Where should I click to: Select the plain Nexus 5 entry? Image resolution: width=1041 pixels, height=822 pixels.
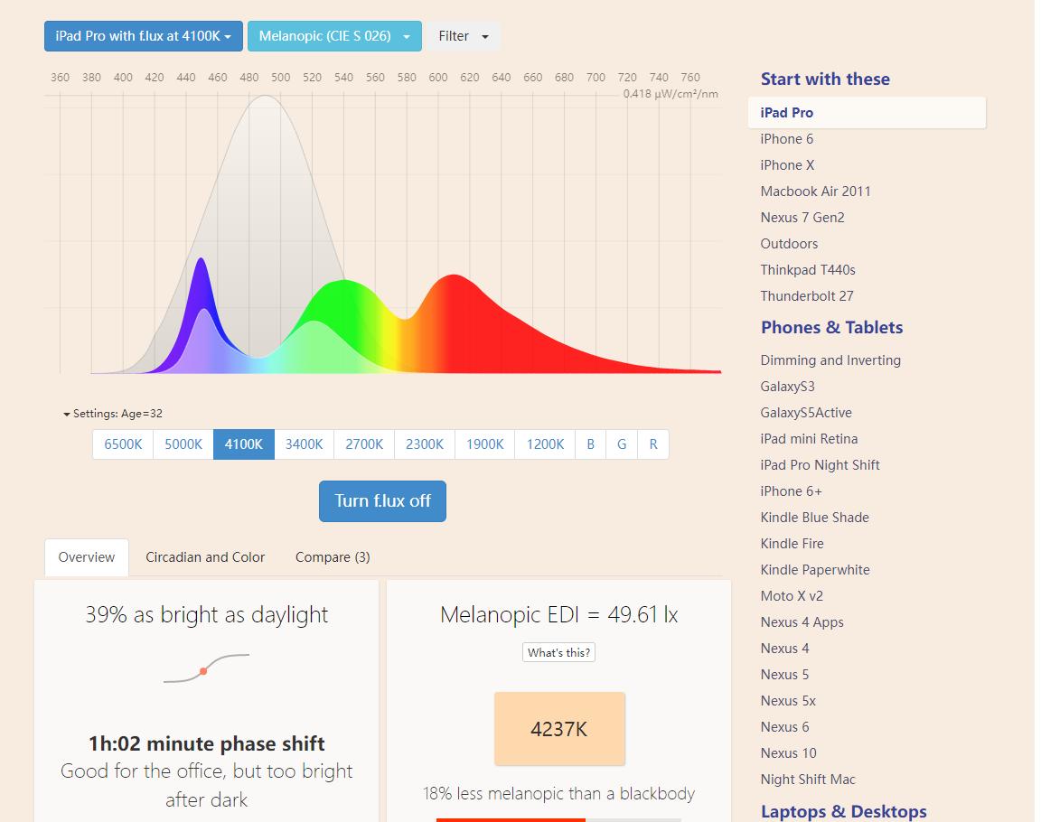pos(784,675)
